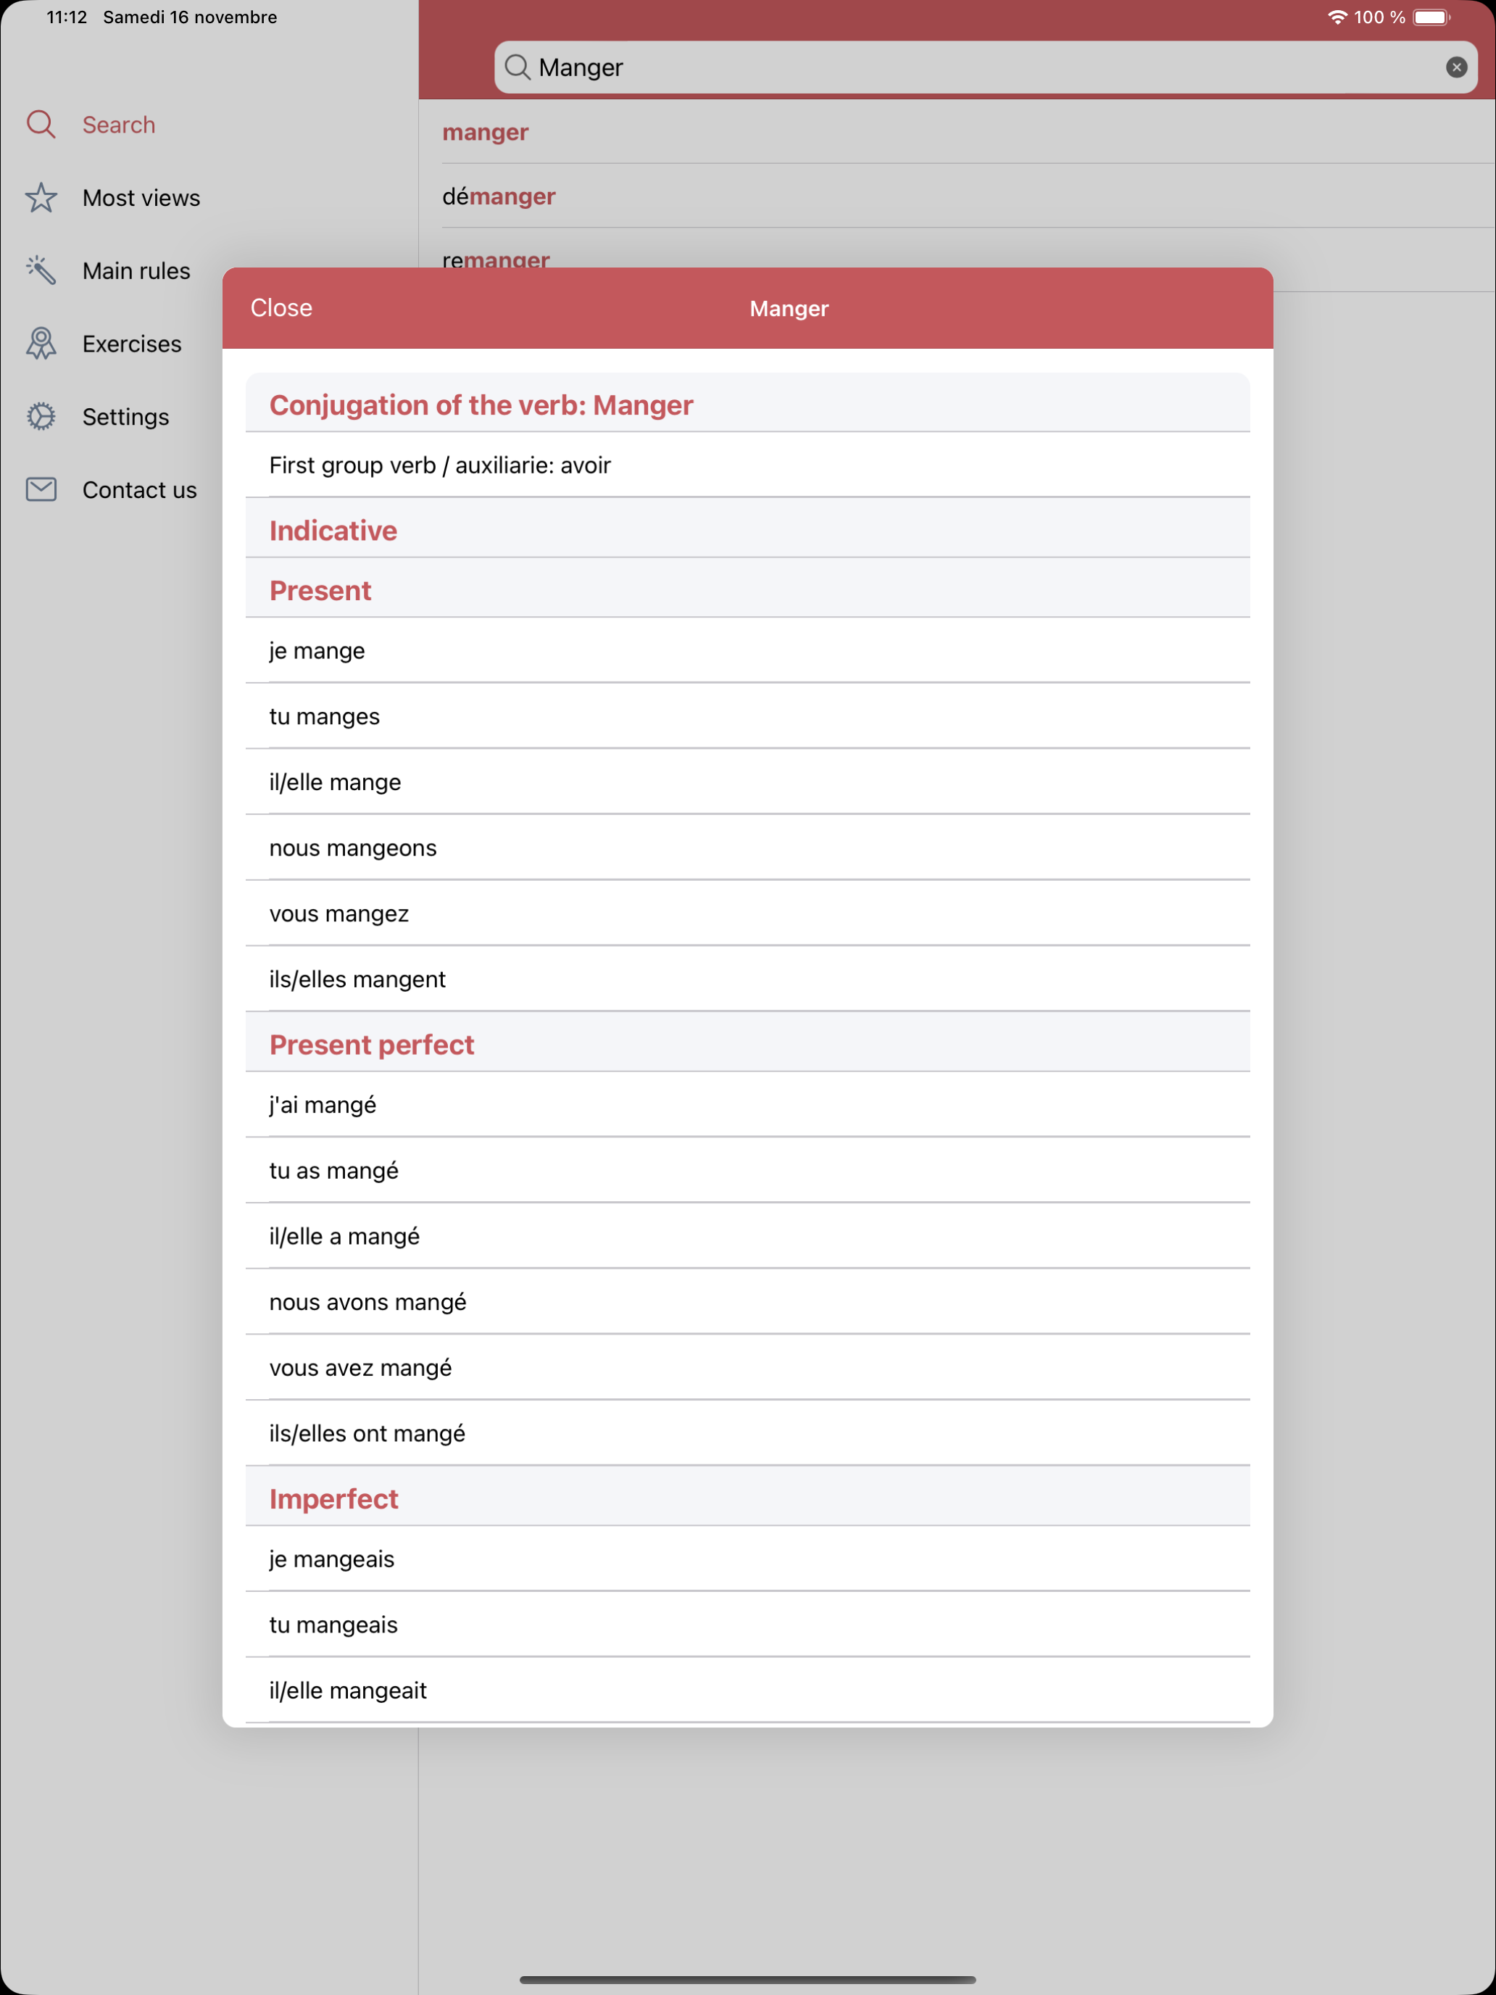This screenshot has height=1995, width=1496.
Task: Click the Manger search input field
Action: (986, 67)
